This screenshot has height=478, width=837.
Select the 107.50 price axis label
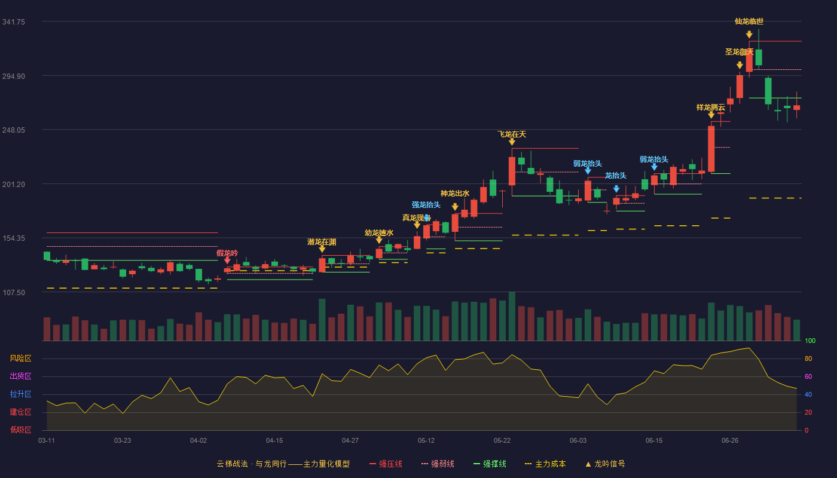(13, 292)
